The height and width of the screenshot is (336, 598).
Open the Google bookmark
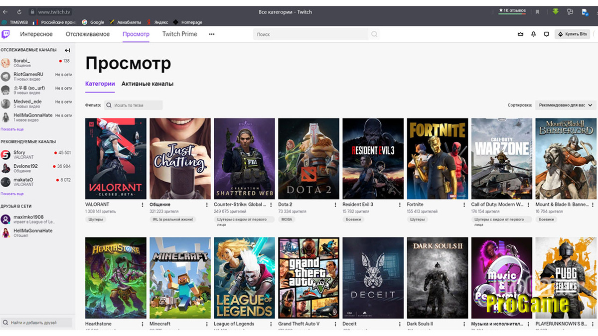pos(93,22)
